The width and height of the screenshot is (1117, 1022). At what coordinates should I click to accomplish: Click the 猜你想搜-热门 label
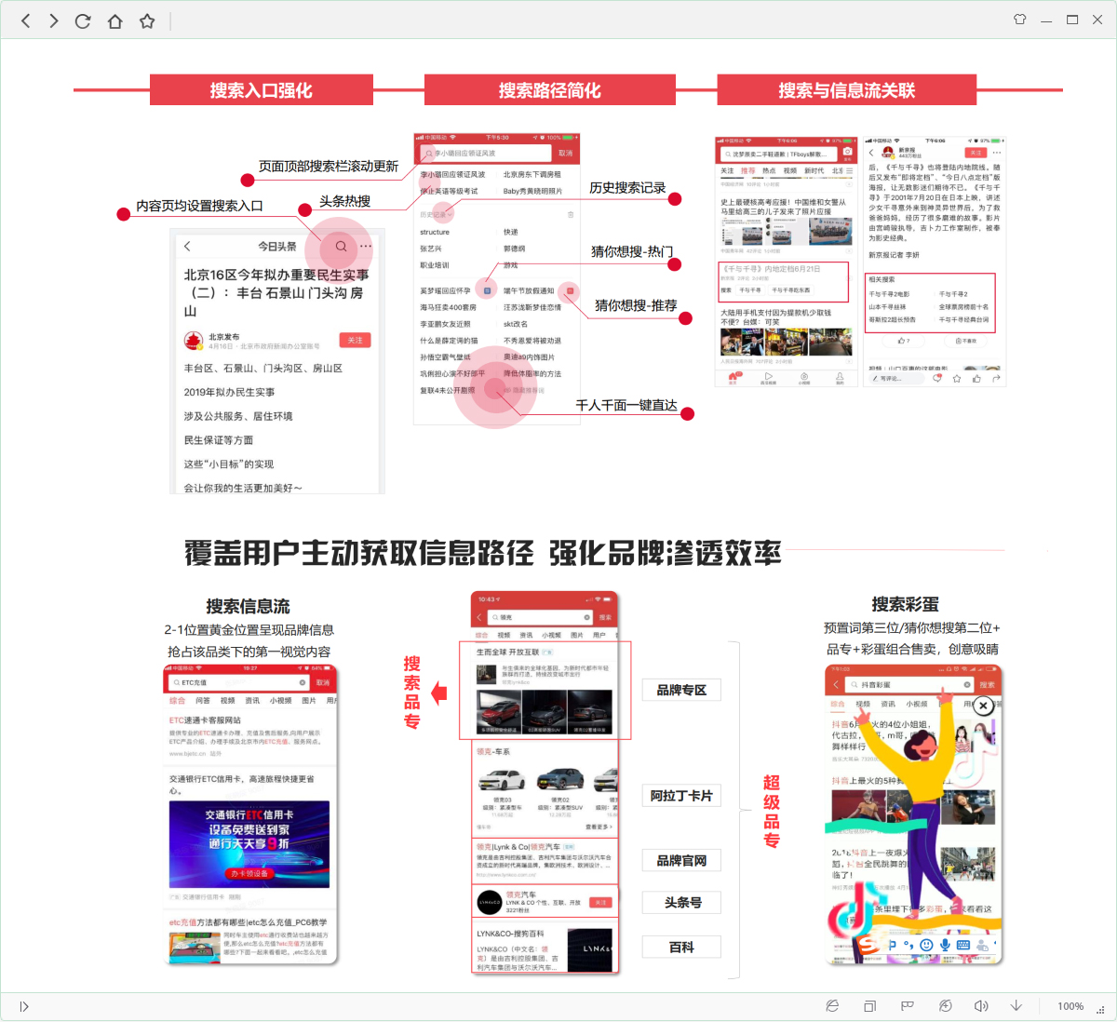click(632, 251)
